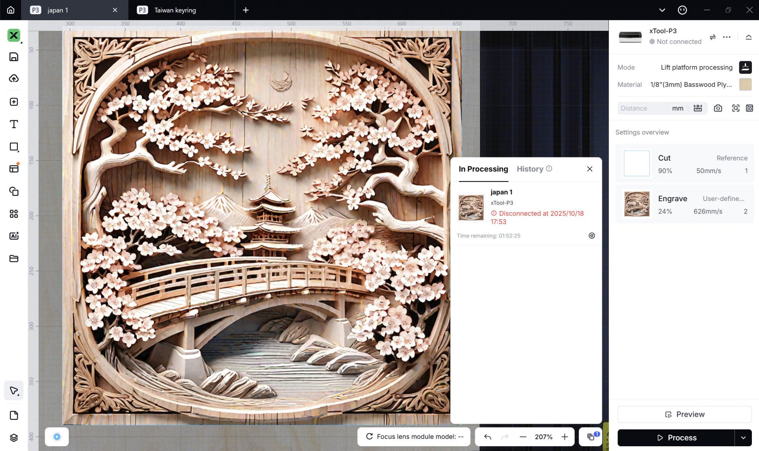Click the camera capture icon
The width and height of the screenshot is (759, 451).
tap(718, 108)
